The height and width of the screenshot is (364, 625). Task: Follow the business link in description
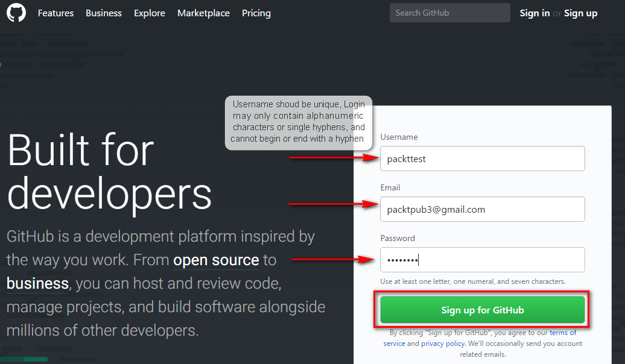(x=37, y=284)
